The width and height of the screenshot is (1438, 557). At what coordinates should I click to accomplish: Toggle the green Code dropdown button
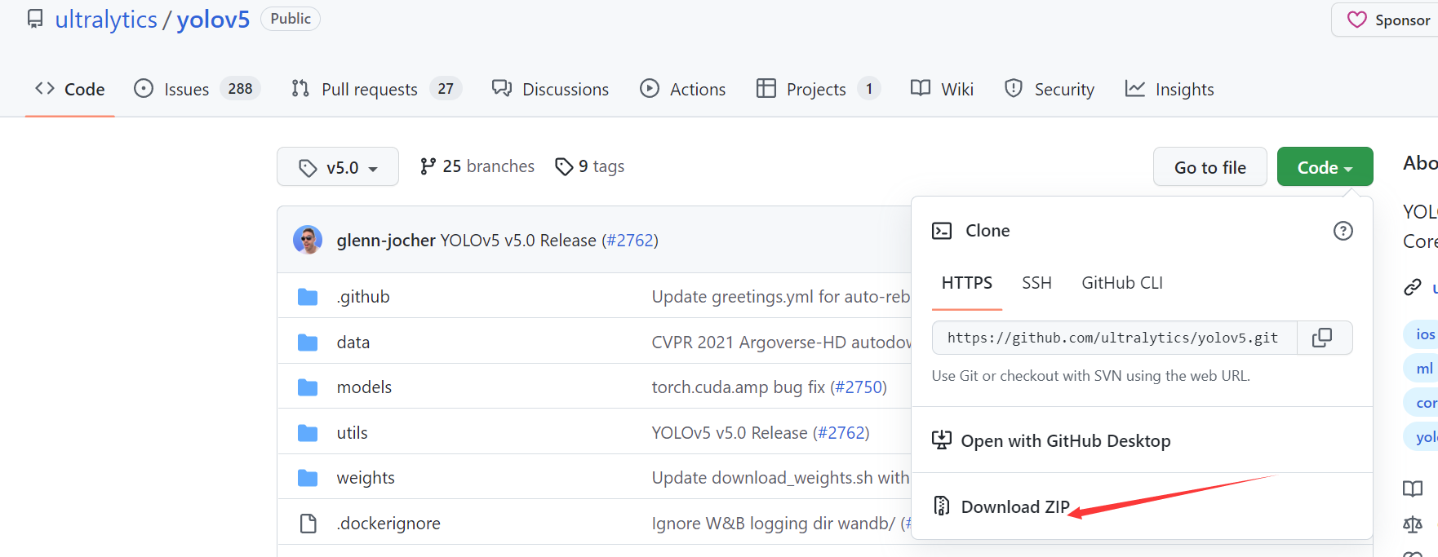[x=1325, y=167]
